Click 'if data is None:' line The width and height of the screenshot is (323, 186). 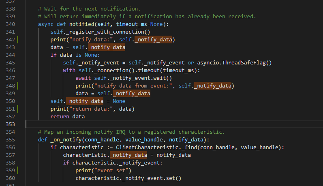point(75,55)
